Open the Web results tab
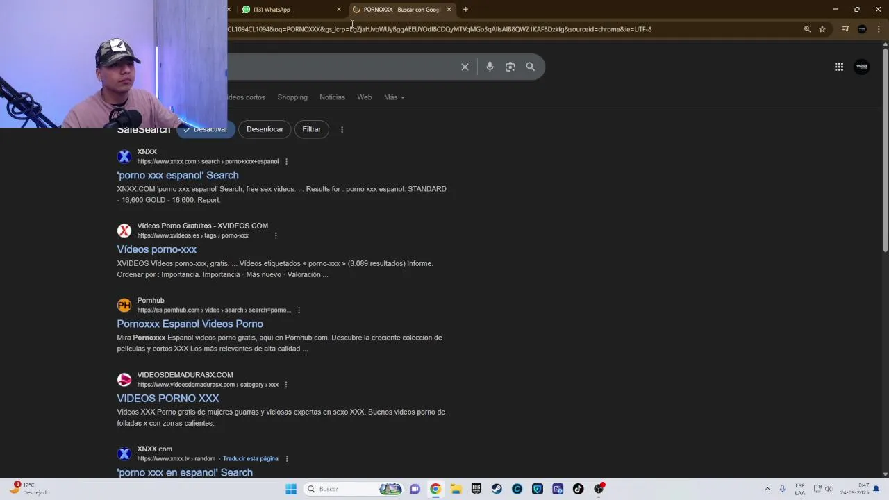This screenshot has height=500, width=889. click(365, 97)
